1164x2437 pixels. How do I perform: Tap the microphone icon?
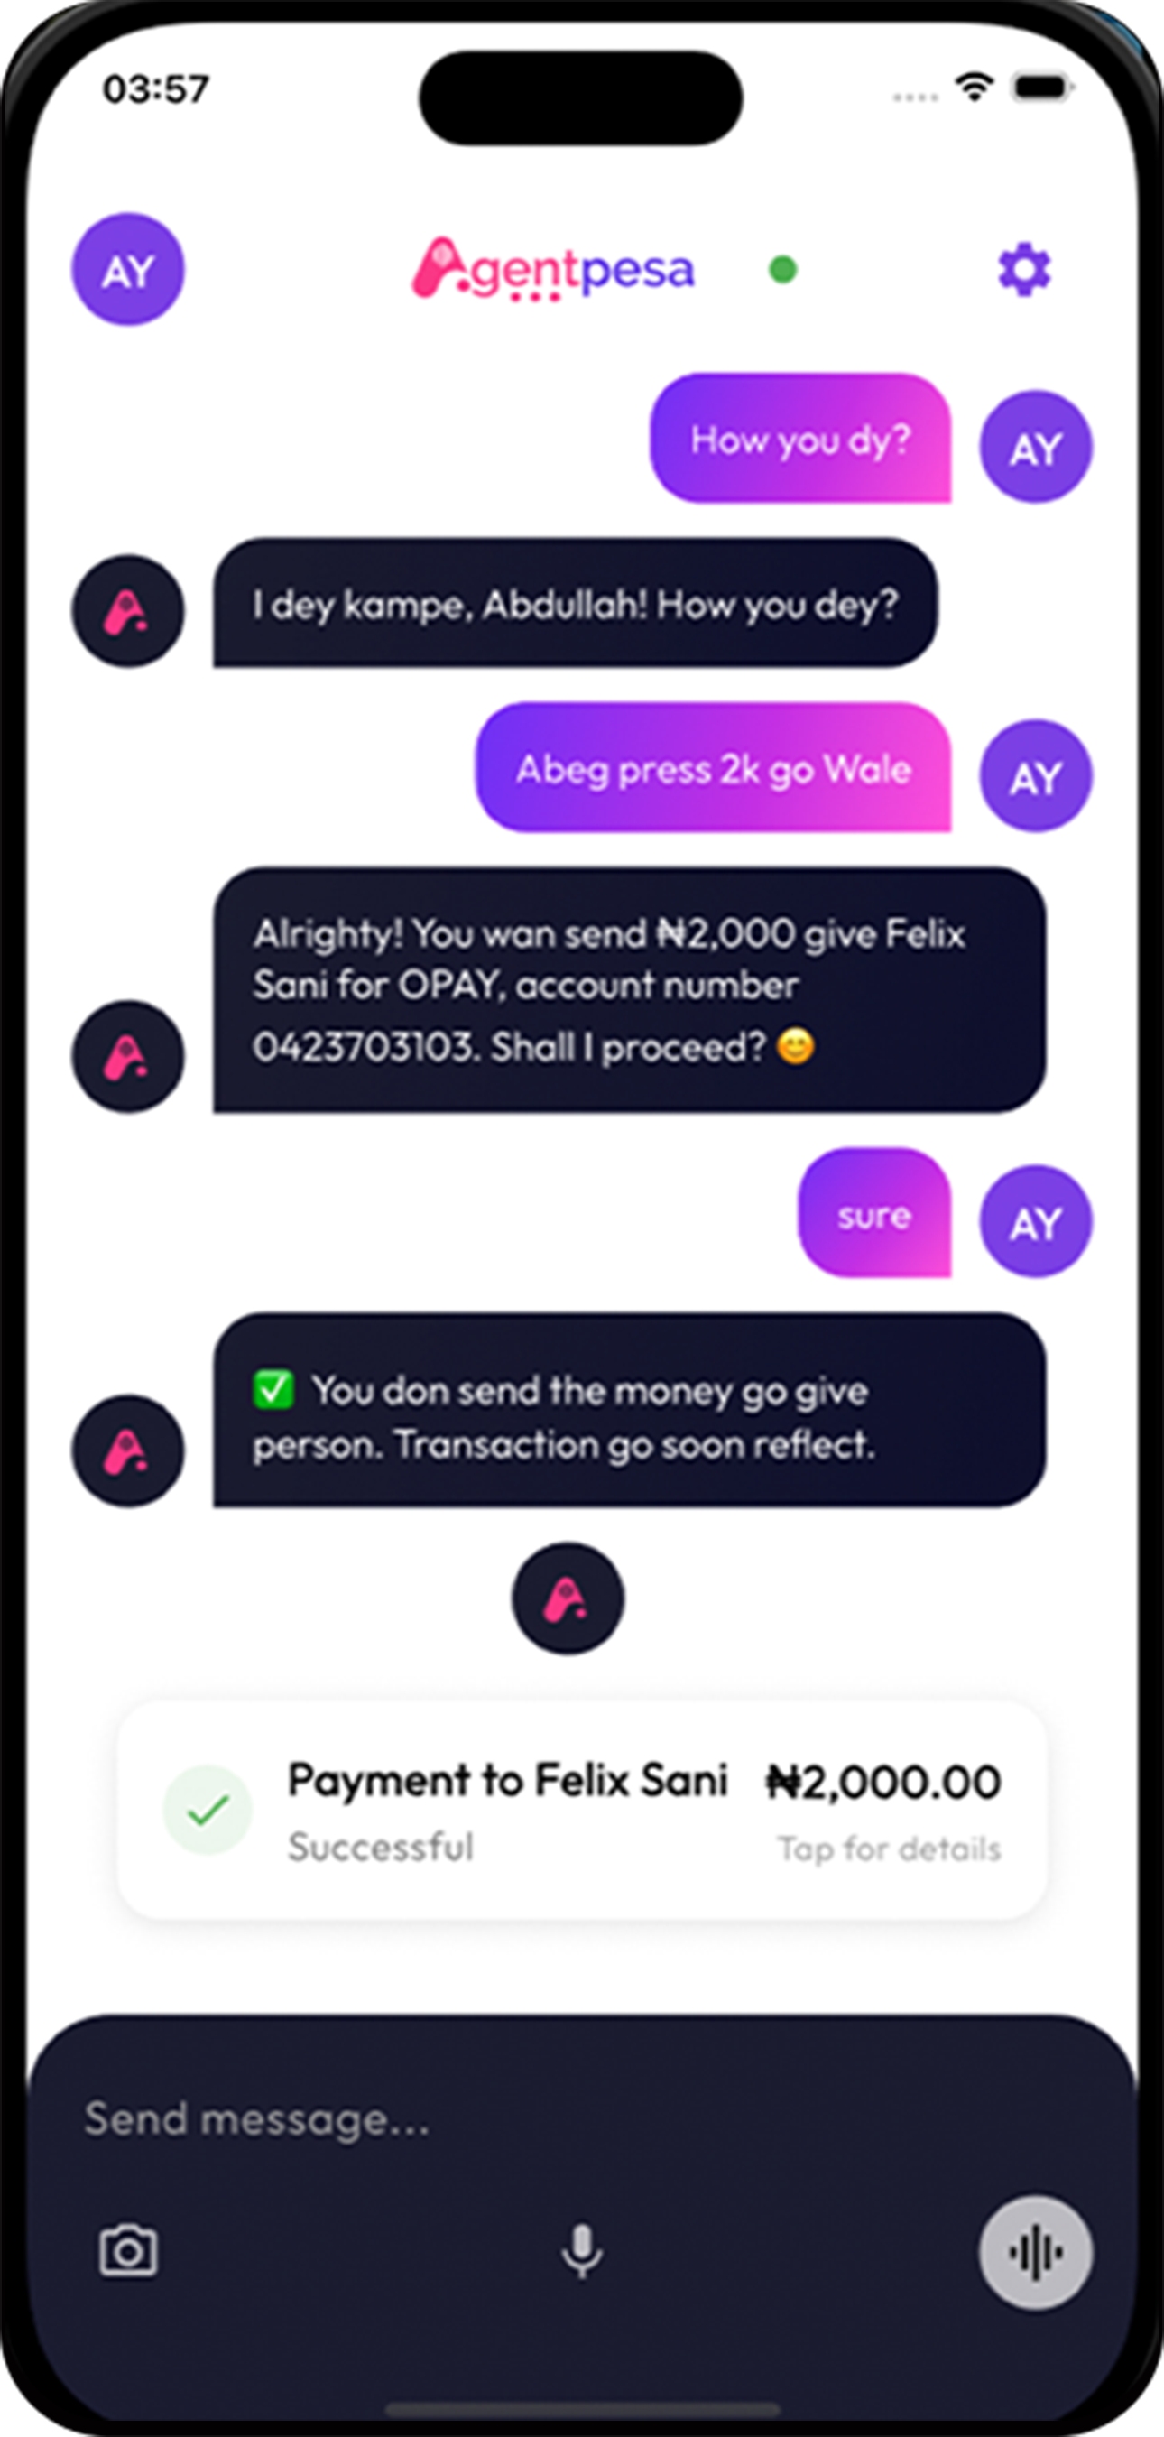pyautogui.click(x=581, y=2252)
